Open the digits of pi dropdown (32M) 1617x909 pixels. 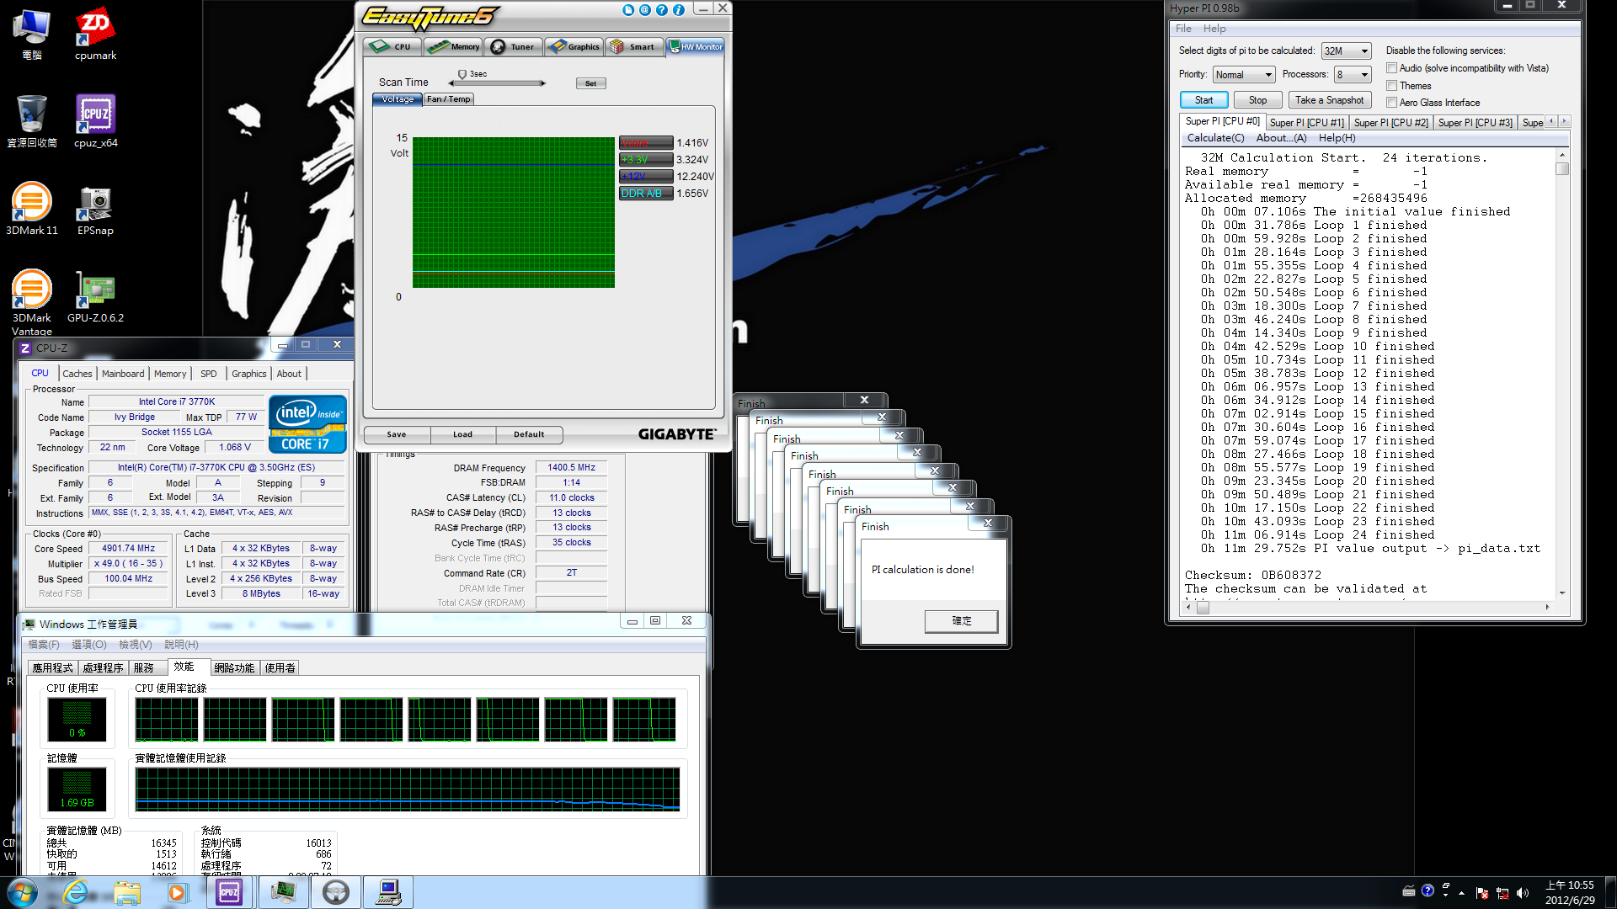(1346, 51)
